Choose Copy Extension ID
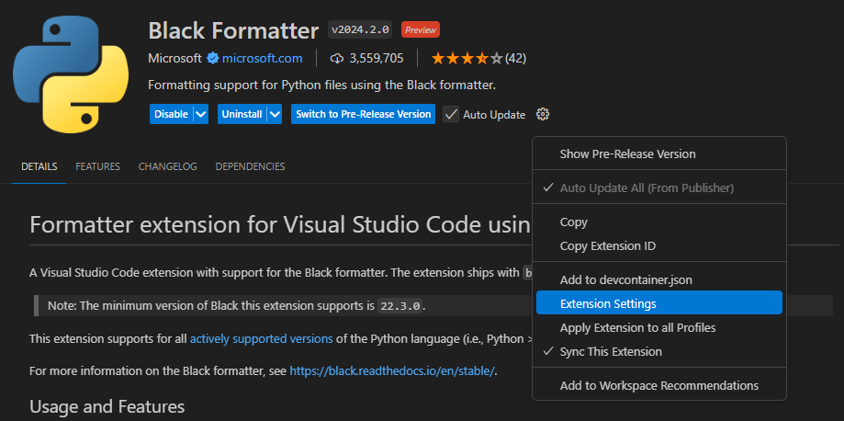 click(658, 245)
